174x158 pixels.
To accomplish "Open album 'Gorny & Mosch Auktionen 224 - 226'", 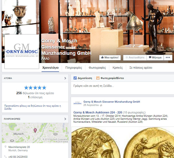I will (x=98, y=112).
